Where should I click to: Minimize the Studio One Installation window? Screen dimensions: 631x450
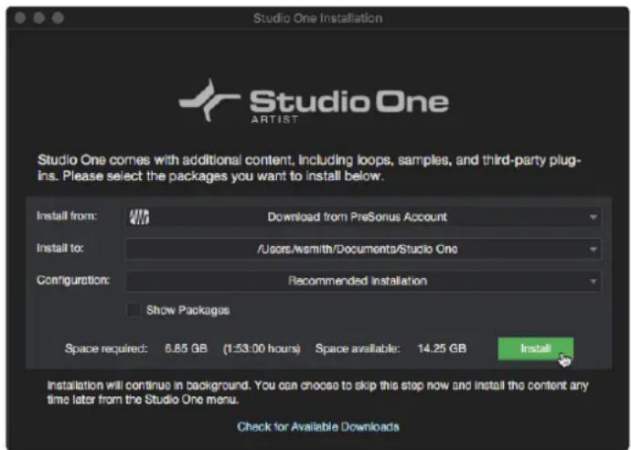click(39, 17)
